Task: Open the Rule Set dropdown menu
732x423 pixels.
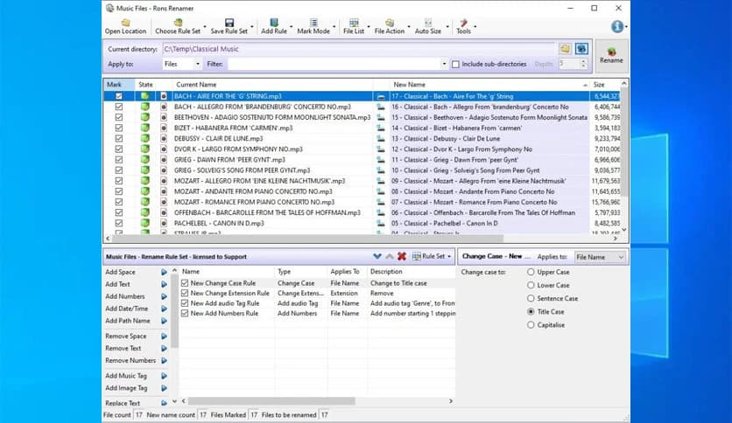Action: point(435,256)
